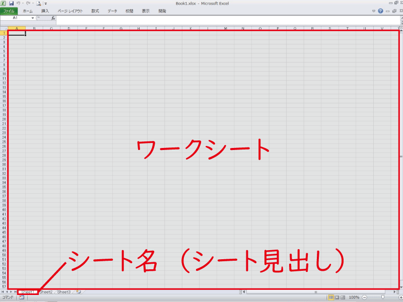Click the Print Preview icon in quick access toolbar
This screenshot has height=302, width=403.
click(x=38, y=3)
